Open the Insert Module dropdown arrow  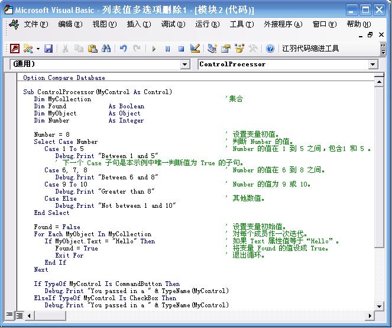(x=38, y=49)
